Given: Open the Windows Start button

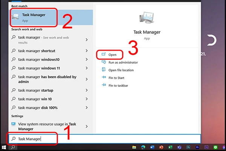Looking at the screenshot, I should click(x=4, y=147).
